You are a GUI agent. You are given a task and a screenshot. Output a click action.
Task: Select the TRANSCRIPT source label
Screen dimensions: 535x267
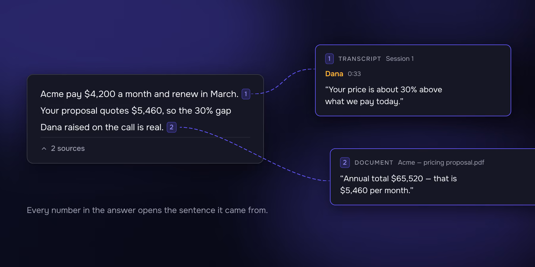click(x=360, y=59)
